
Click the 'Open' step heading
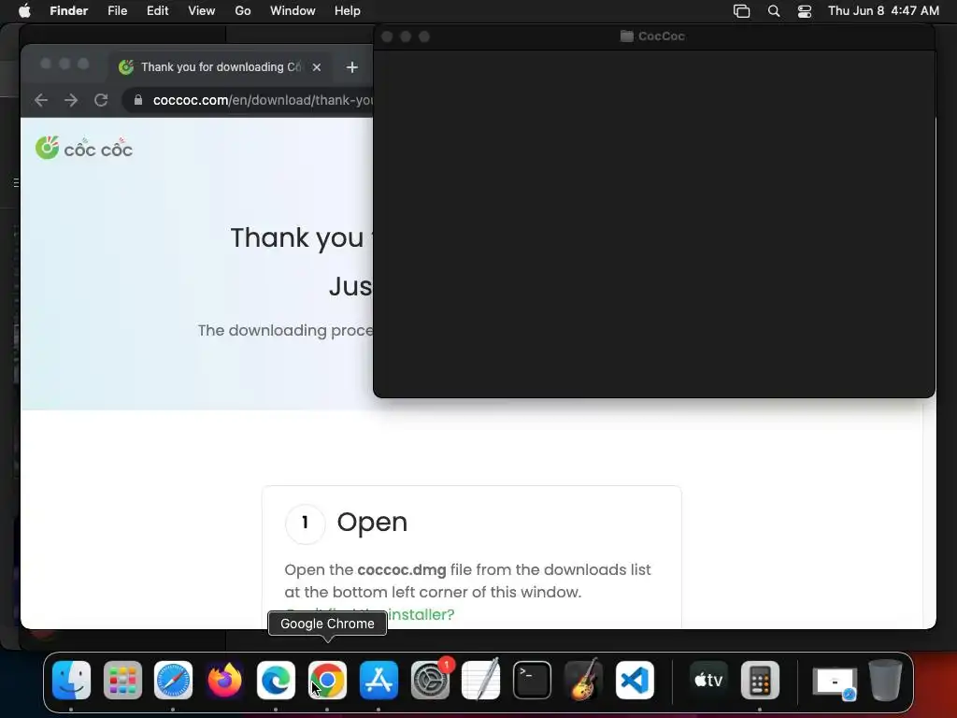pos(372,522)
